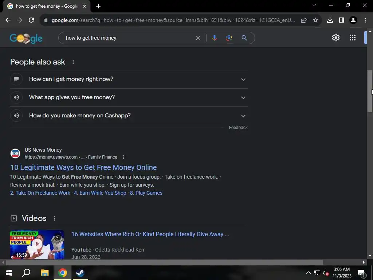Open Videos section more options
This screenshot has height=280, width=373.
55,218
